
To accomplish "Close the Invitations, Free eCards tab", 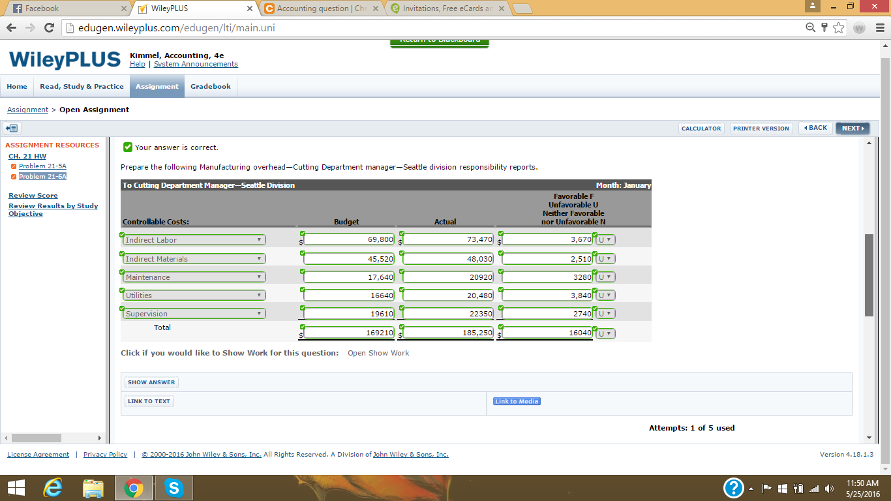I will (x=502, y=9).
